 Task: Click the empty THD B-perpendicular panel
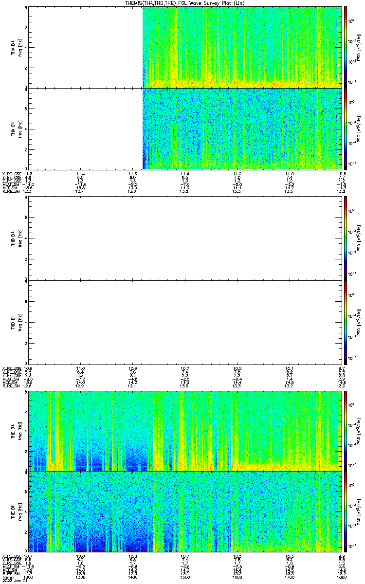(x=185, y=238)
